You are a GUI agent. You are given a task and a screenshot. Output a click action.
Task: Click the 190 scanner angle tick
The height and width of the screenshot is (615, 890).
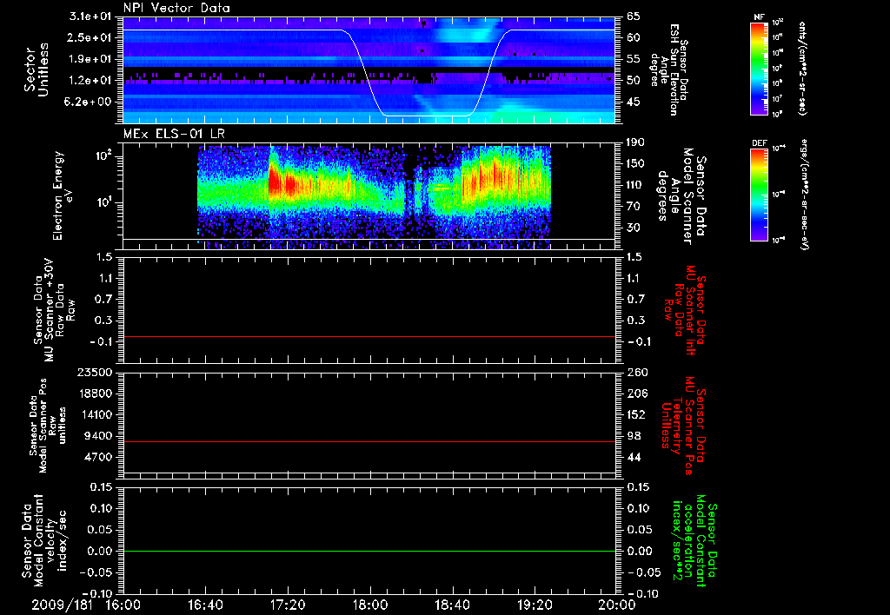[x=636, y=142]
